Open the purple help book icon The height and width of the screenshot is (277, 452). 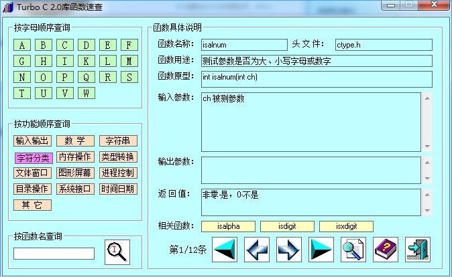pos(386,250)
